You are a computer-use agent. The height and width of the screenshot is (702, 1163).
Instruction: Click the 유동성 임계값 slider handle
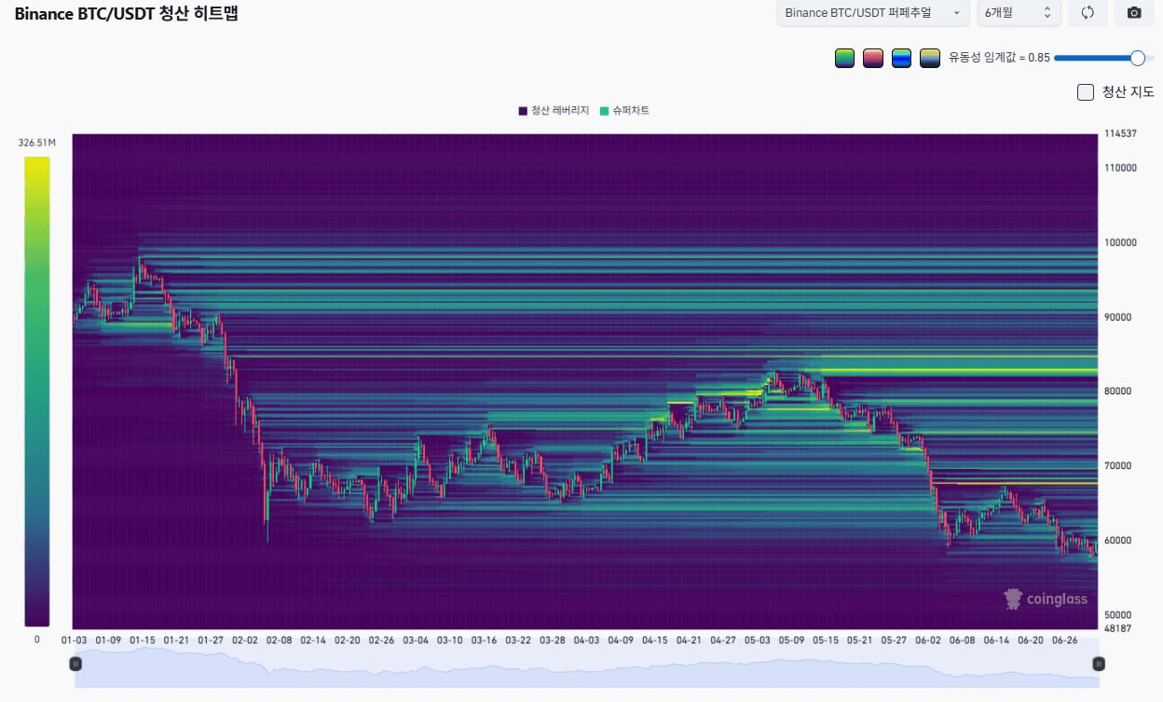pyautogui.click(x=1137, y=58)
